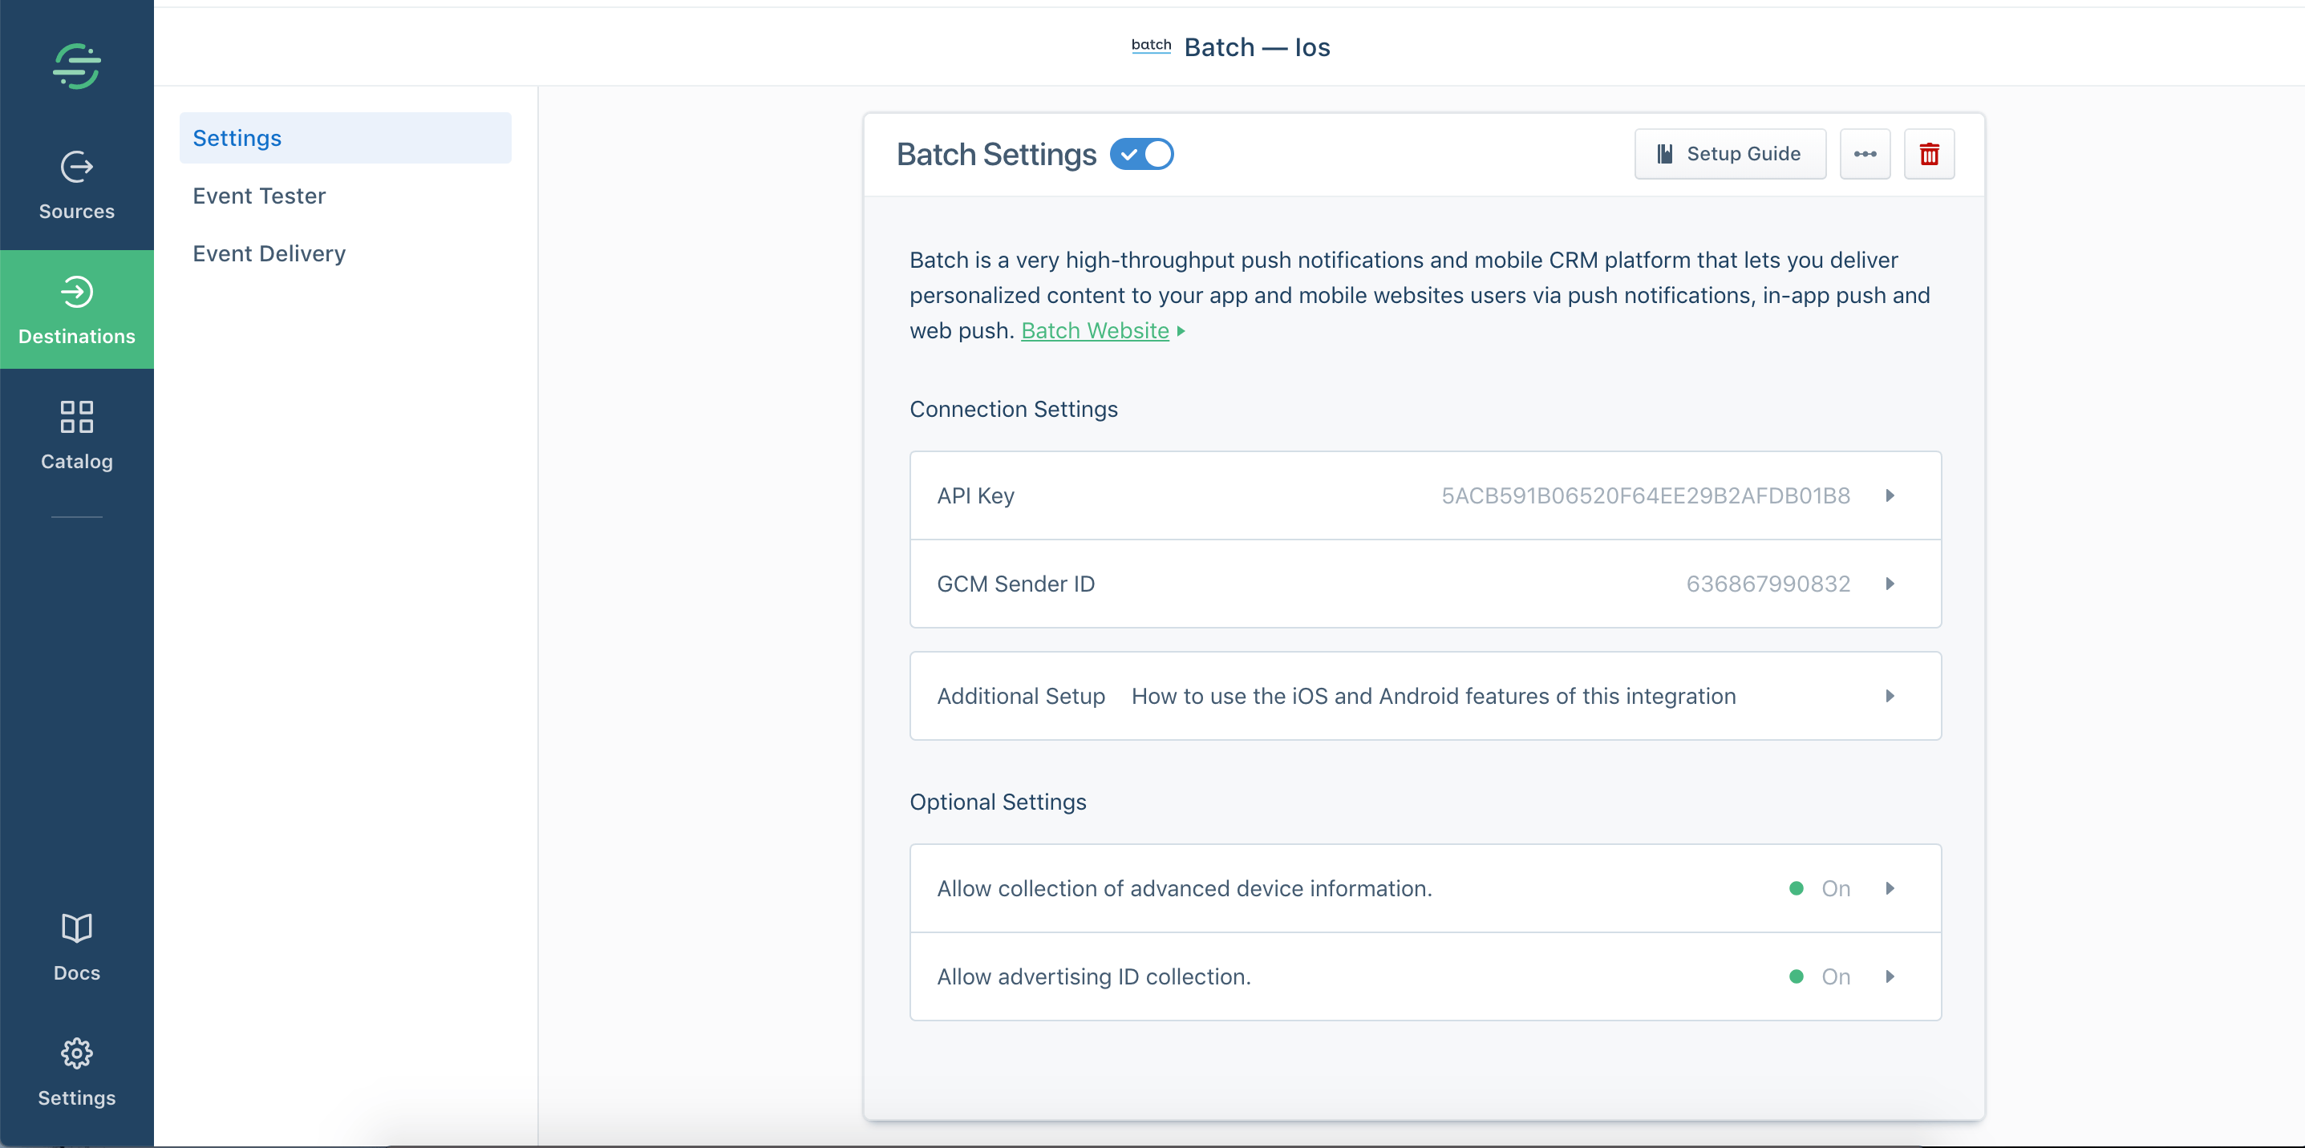Click the iOS and Android features description
Viewport: 2305px width, 1148px height.
click(1433, 696)
